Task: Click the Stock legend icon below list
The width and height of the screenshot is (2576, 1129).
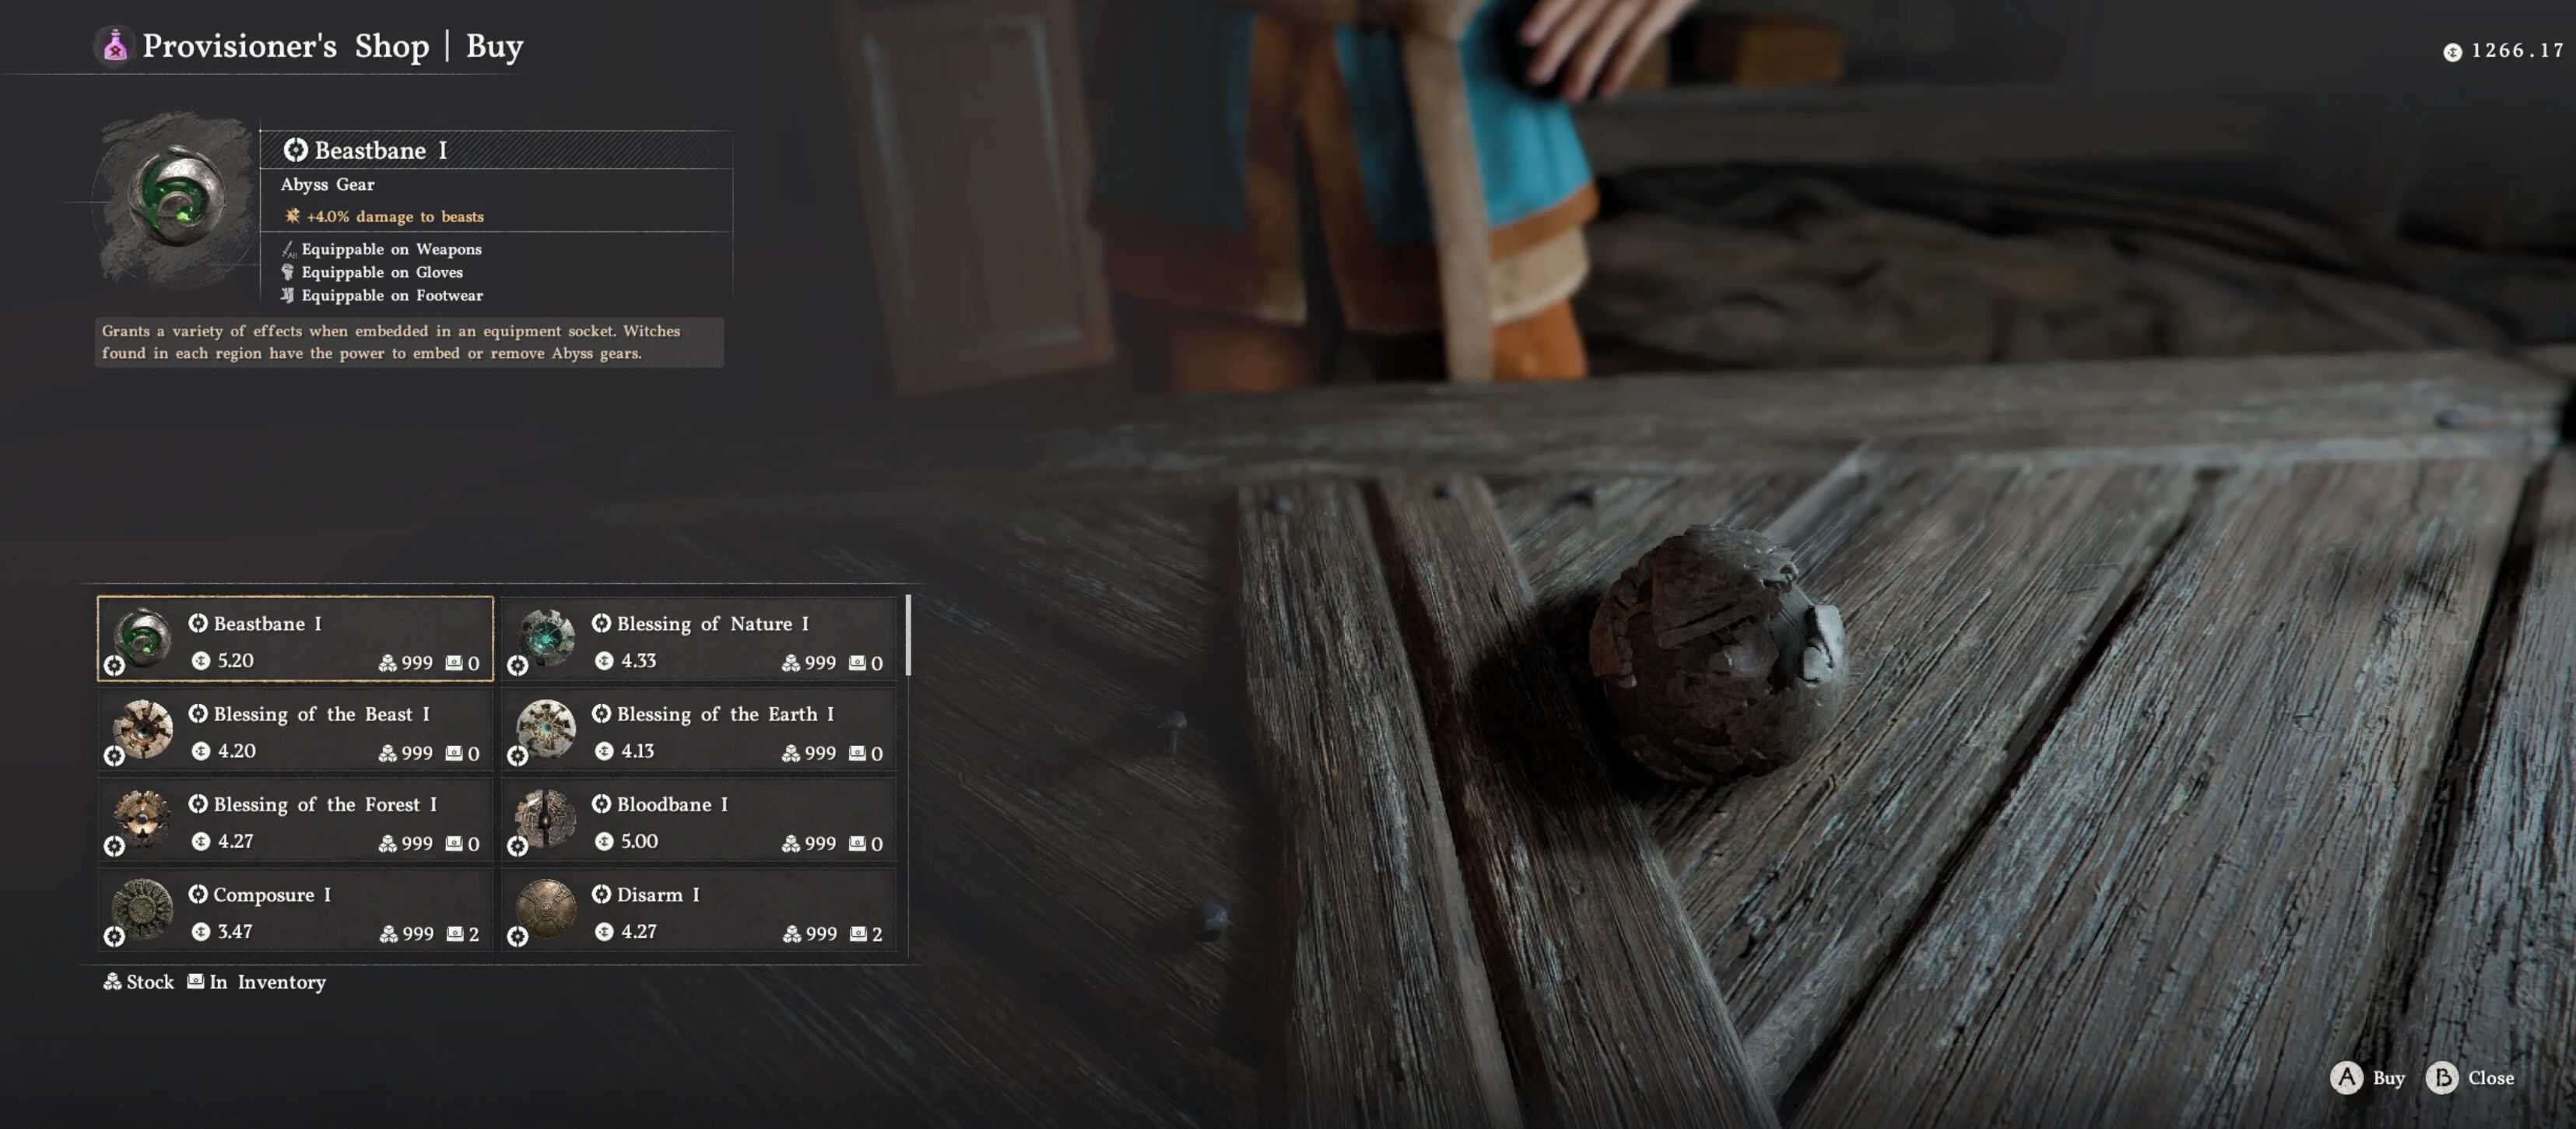Action: click(112, 982)
